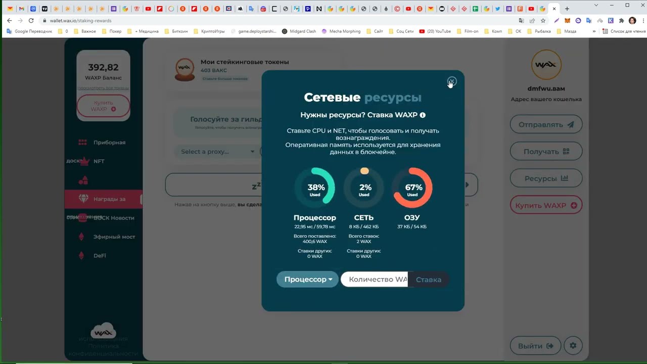Image resolution: width=647 pixels, height=364 pixels.
Task: Open the Соц Сети bookmarks folder
Action: tap(401, 31)
